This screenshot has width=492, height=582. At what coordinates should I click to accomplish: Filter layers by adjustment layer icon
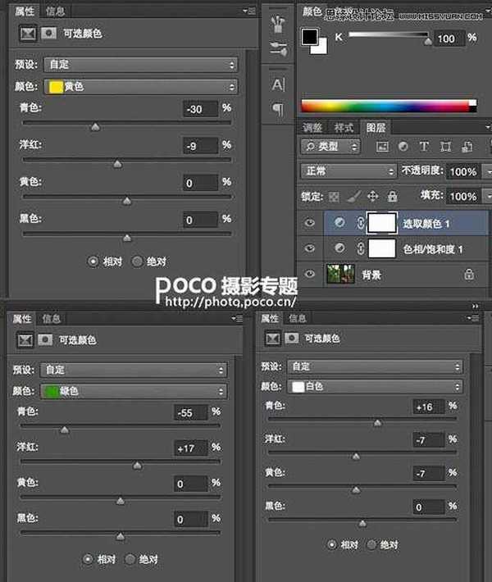tap(403, 147)
